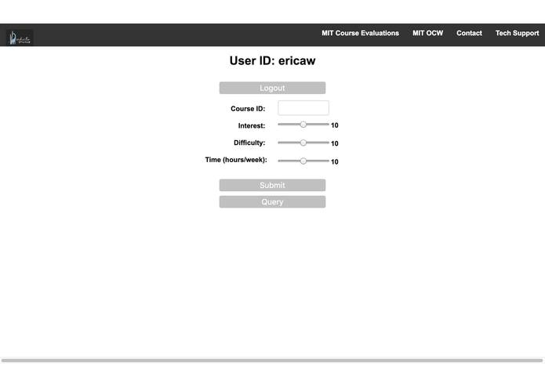Click the Time value 10
The width and height of the screenshot is (545, 387).
coord(334,161)
